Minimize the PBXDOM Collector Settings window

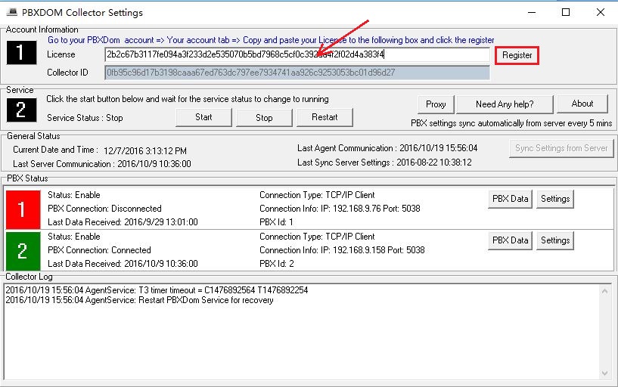click(532, 12)
